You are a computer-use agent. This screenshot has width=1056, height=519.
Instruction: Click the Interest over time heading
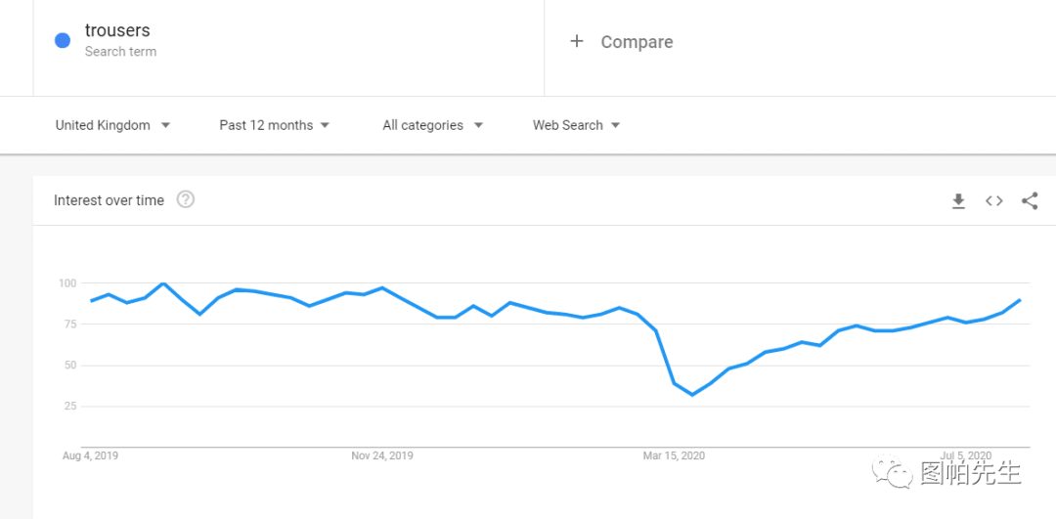point(110,200)
